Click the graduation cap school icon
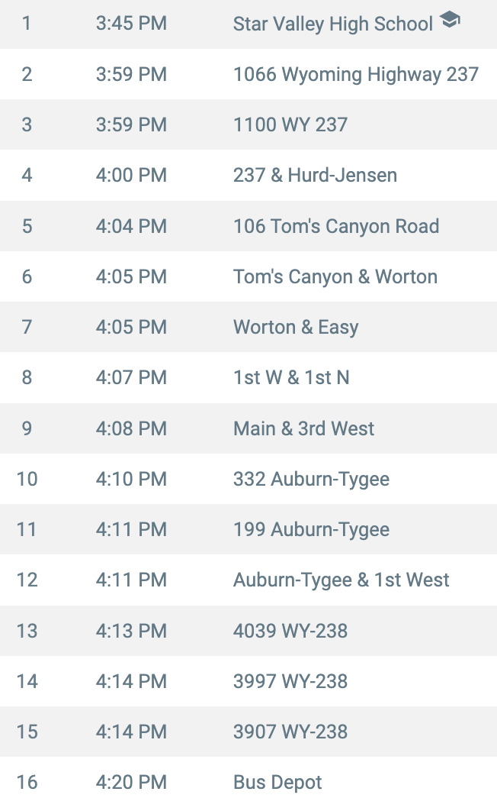The width and height of the screenshot is (497, 811). tap(450, 20)
